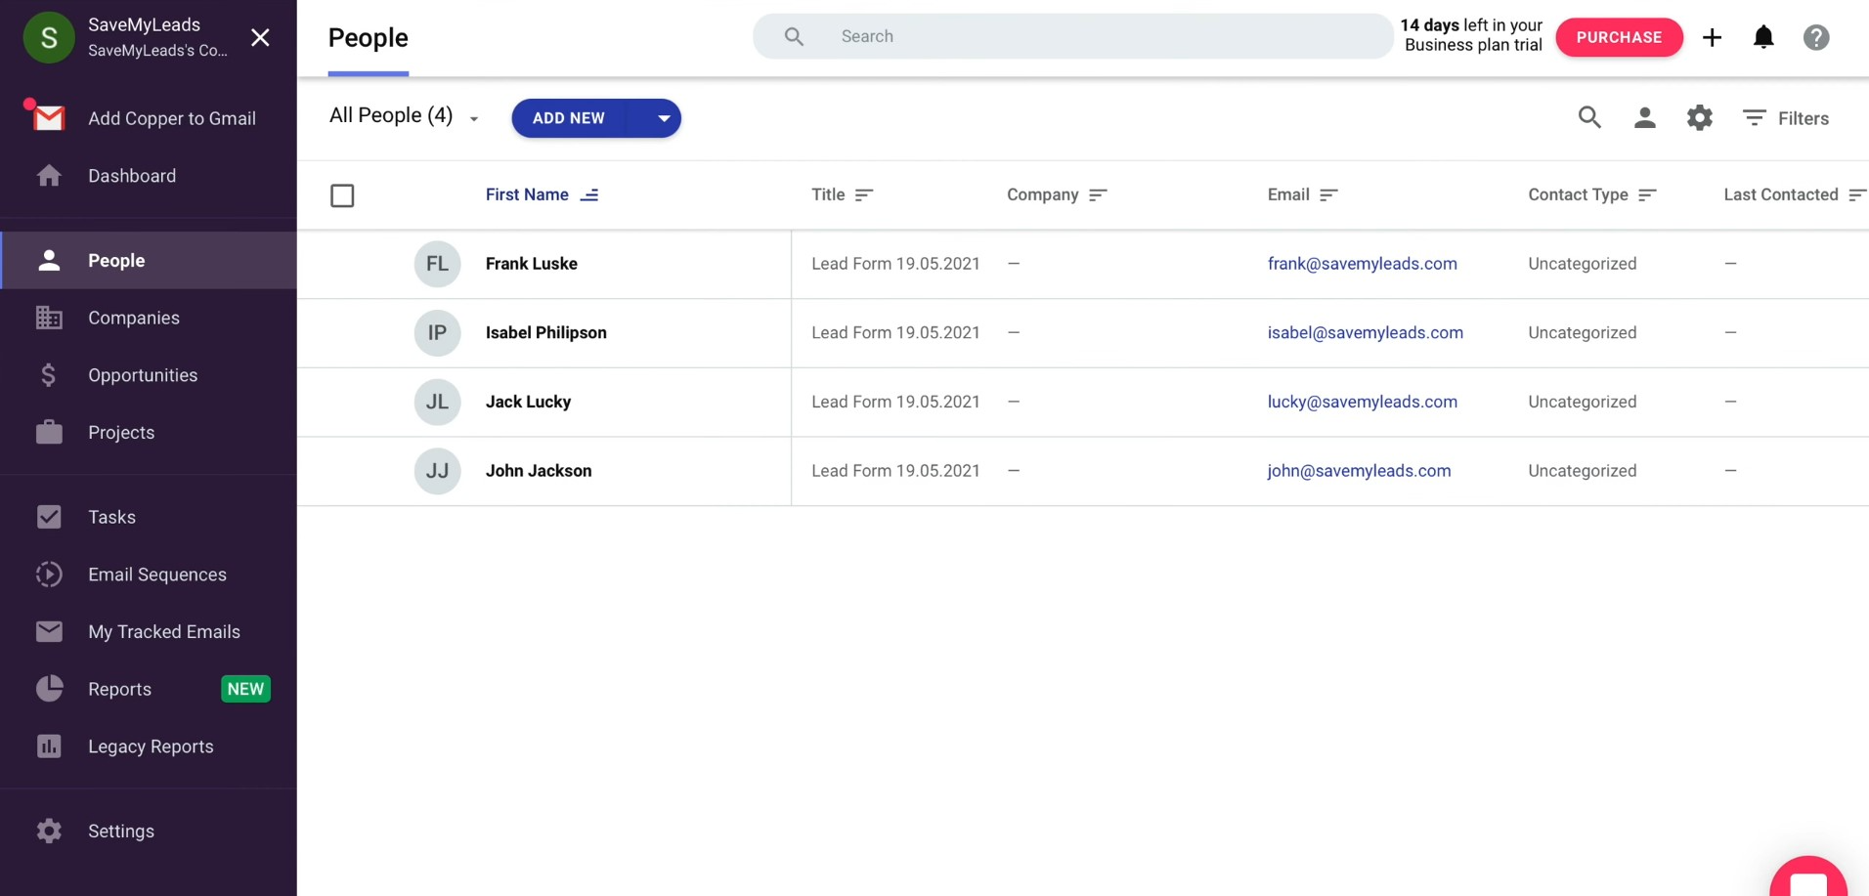1869x896 pixels.
Task: Click the JJ avatar for John Jackson
Action: 437,471
